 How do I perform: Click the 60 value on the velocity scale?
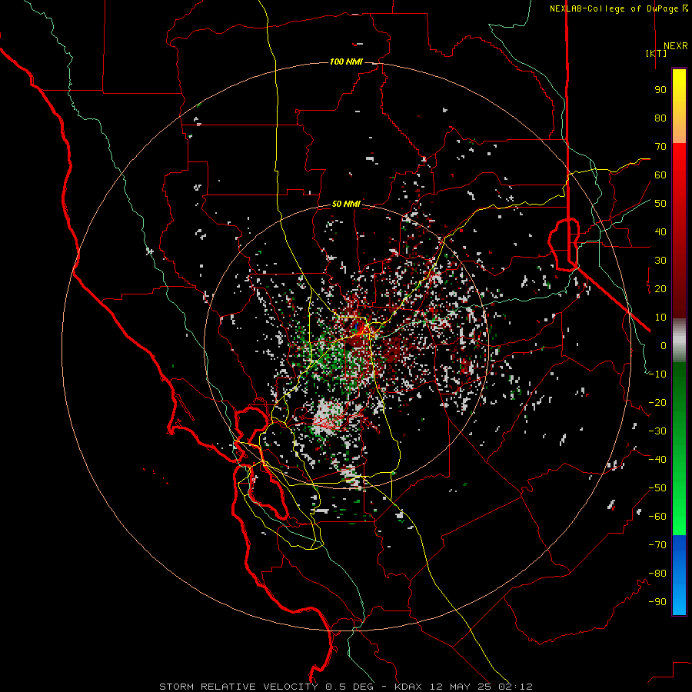pos(660,175)
